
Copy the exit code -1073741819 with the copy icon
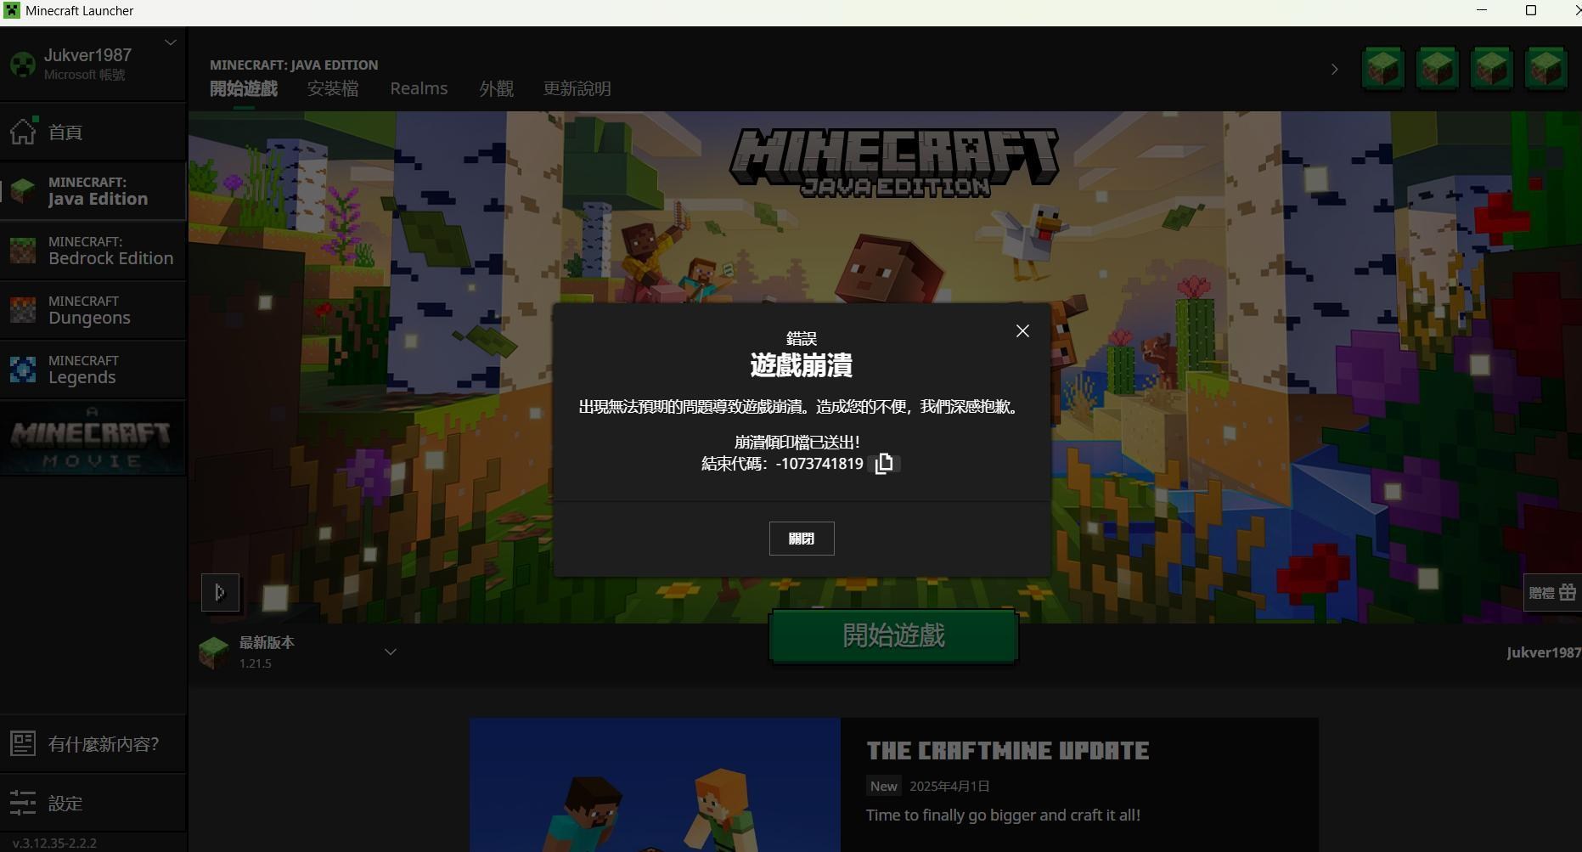coord(885,463)
